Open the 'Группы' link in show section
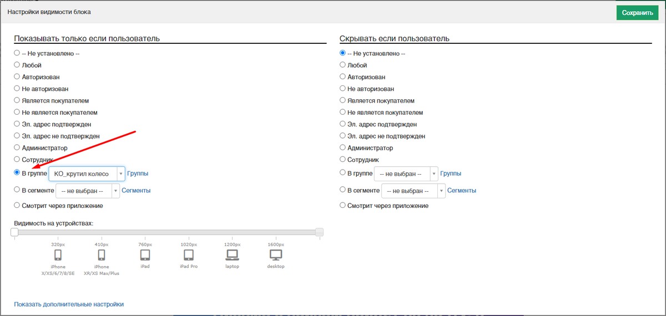The image size is (666, 316). pyautogui.click(x=138, y=174)
